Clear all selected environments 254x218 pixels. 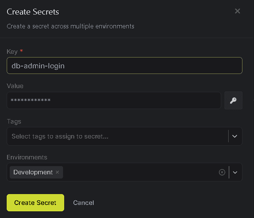[x=222, y=172]
